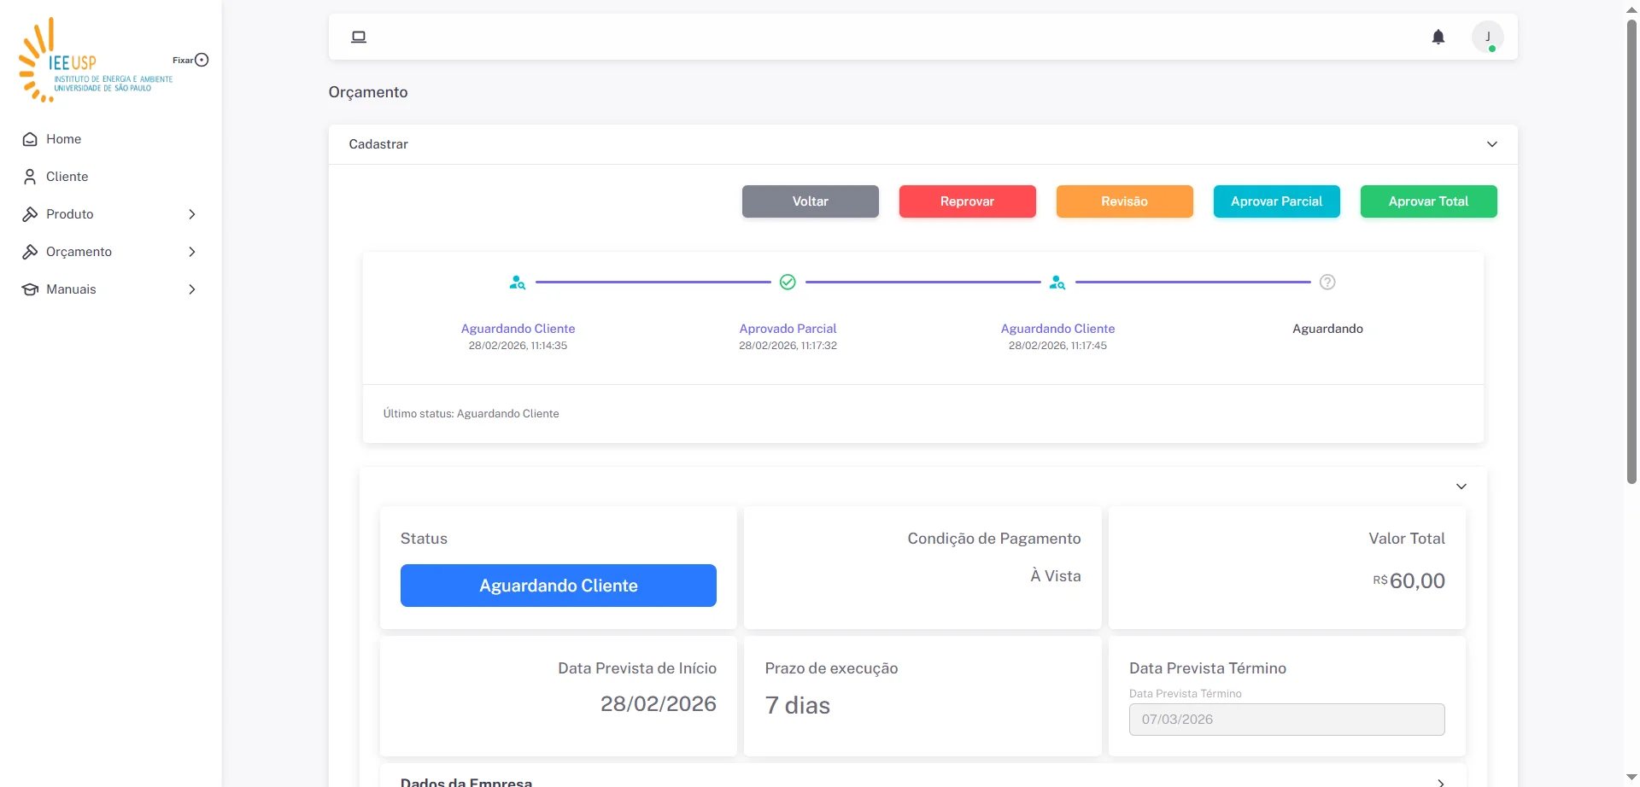Open the notifications bell
The height and width of the screenshot is (787, 1640).
[1438, 37]
